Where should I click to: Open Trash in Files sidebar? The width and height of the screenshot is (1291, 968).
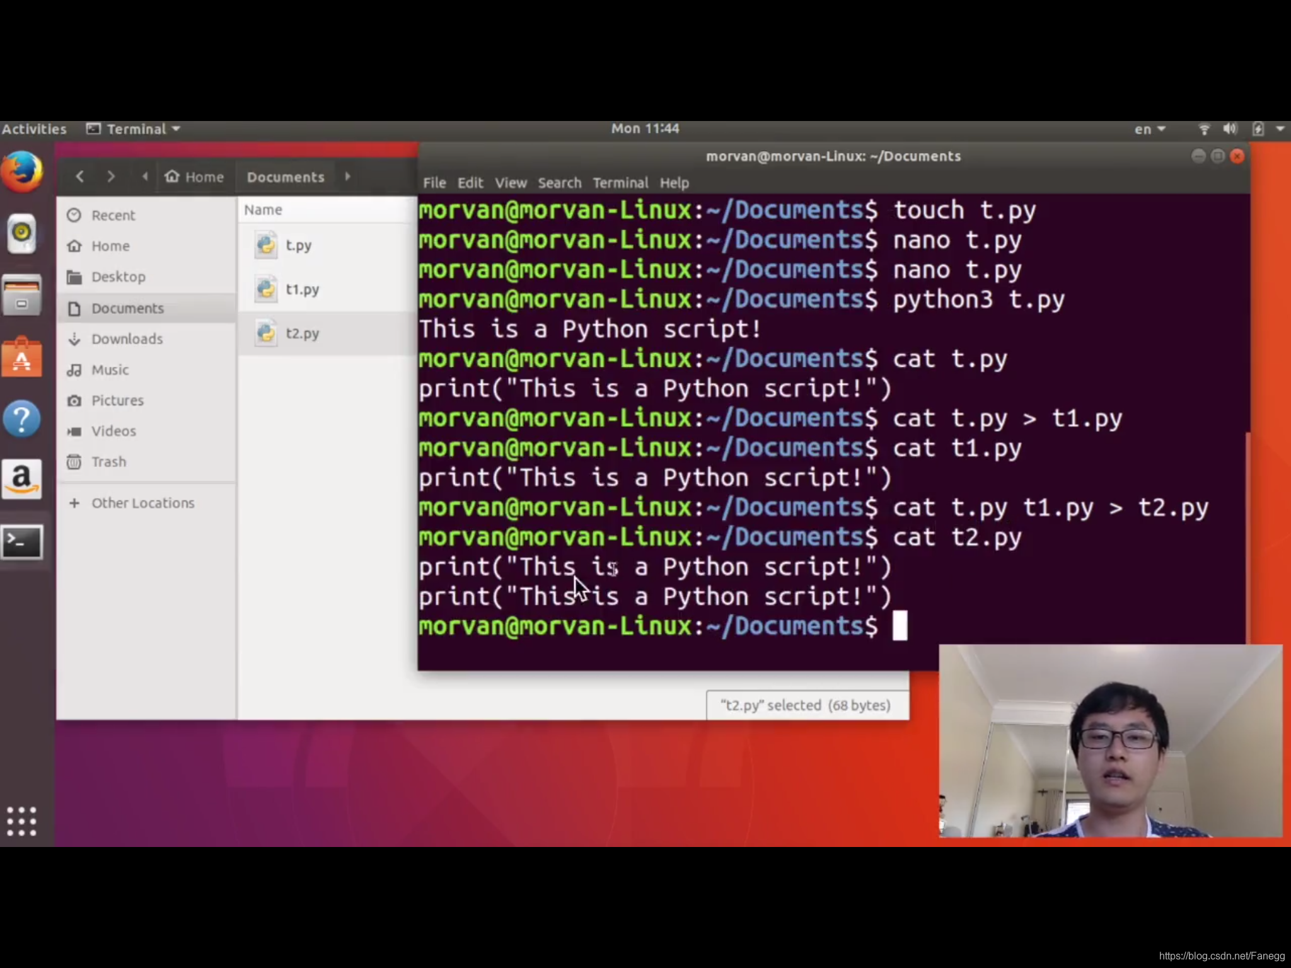[x=108, y=462]
